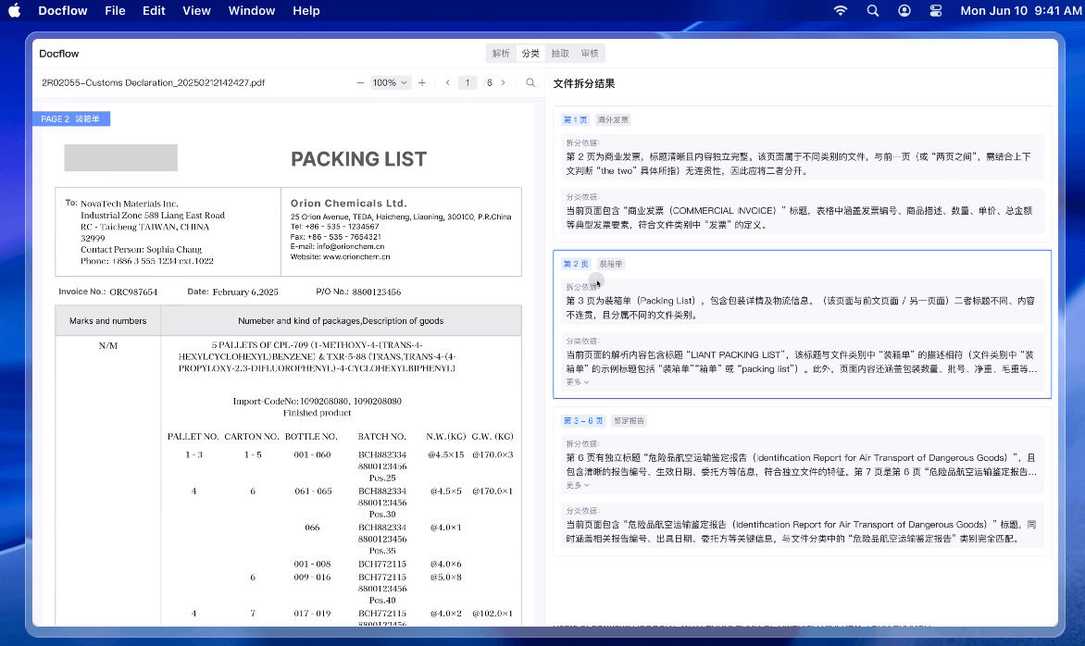1085x646 pixels.
Task: Go to previous page arrow
Action: point(448,82)
